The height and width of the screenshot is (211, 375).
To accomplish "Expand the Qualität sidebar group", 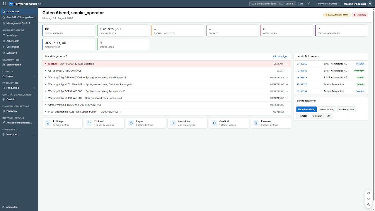I will pyautogui.click(x=19, y=99).
